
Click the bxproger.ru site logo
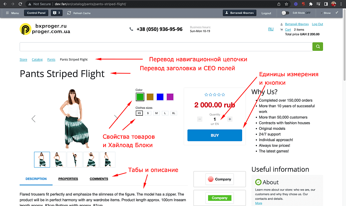[45, 29]
